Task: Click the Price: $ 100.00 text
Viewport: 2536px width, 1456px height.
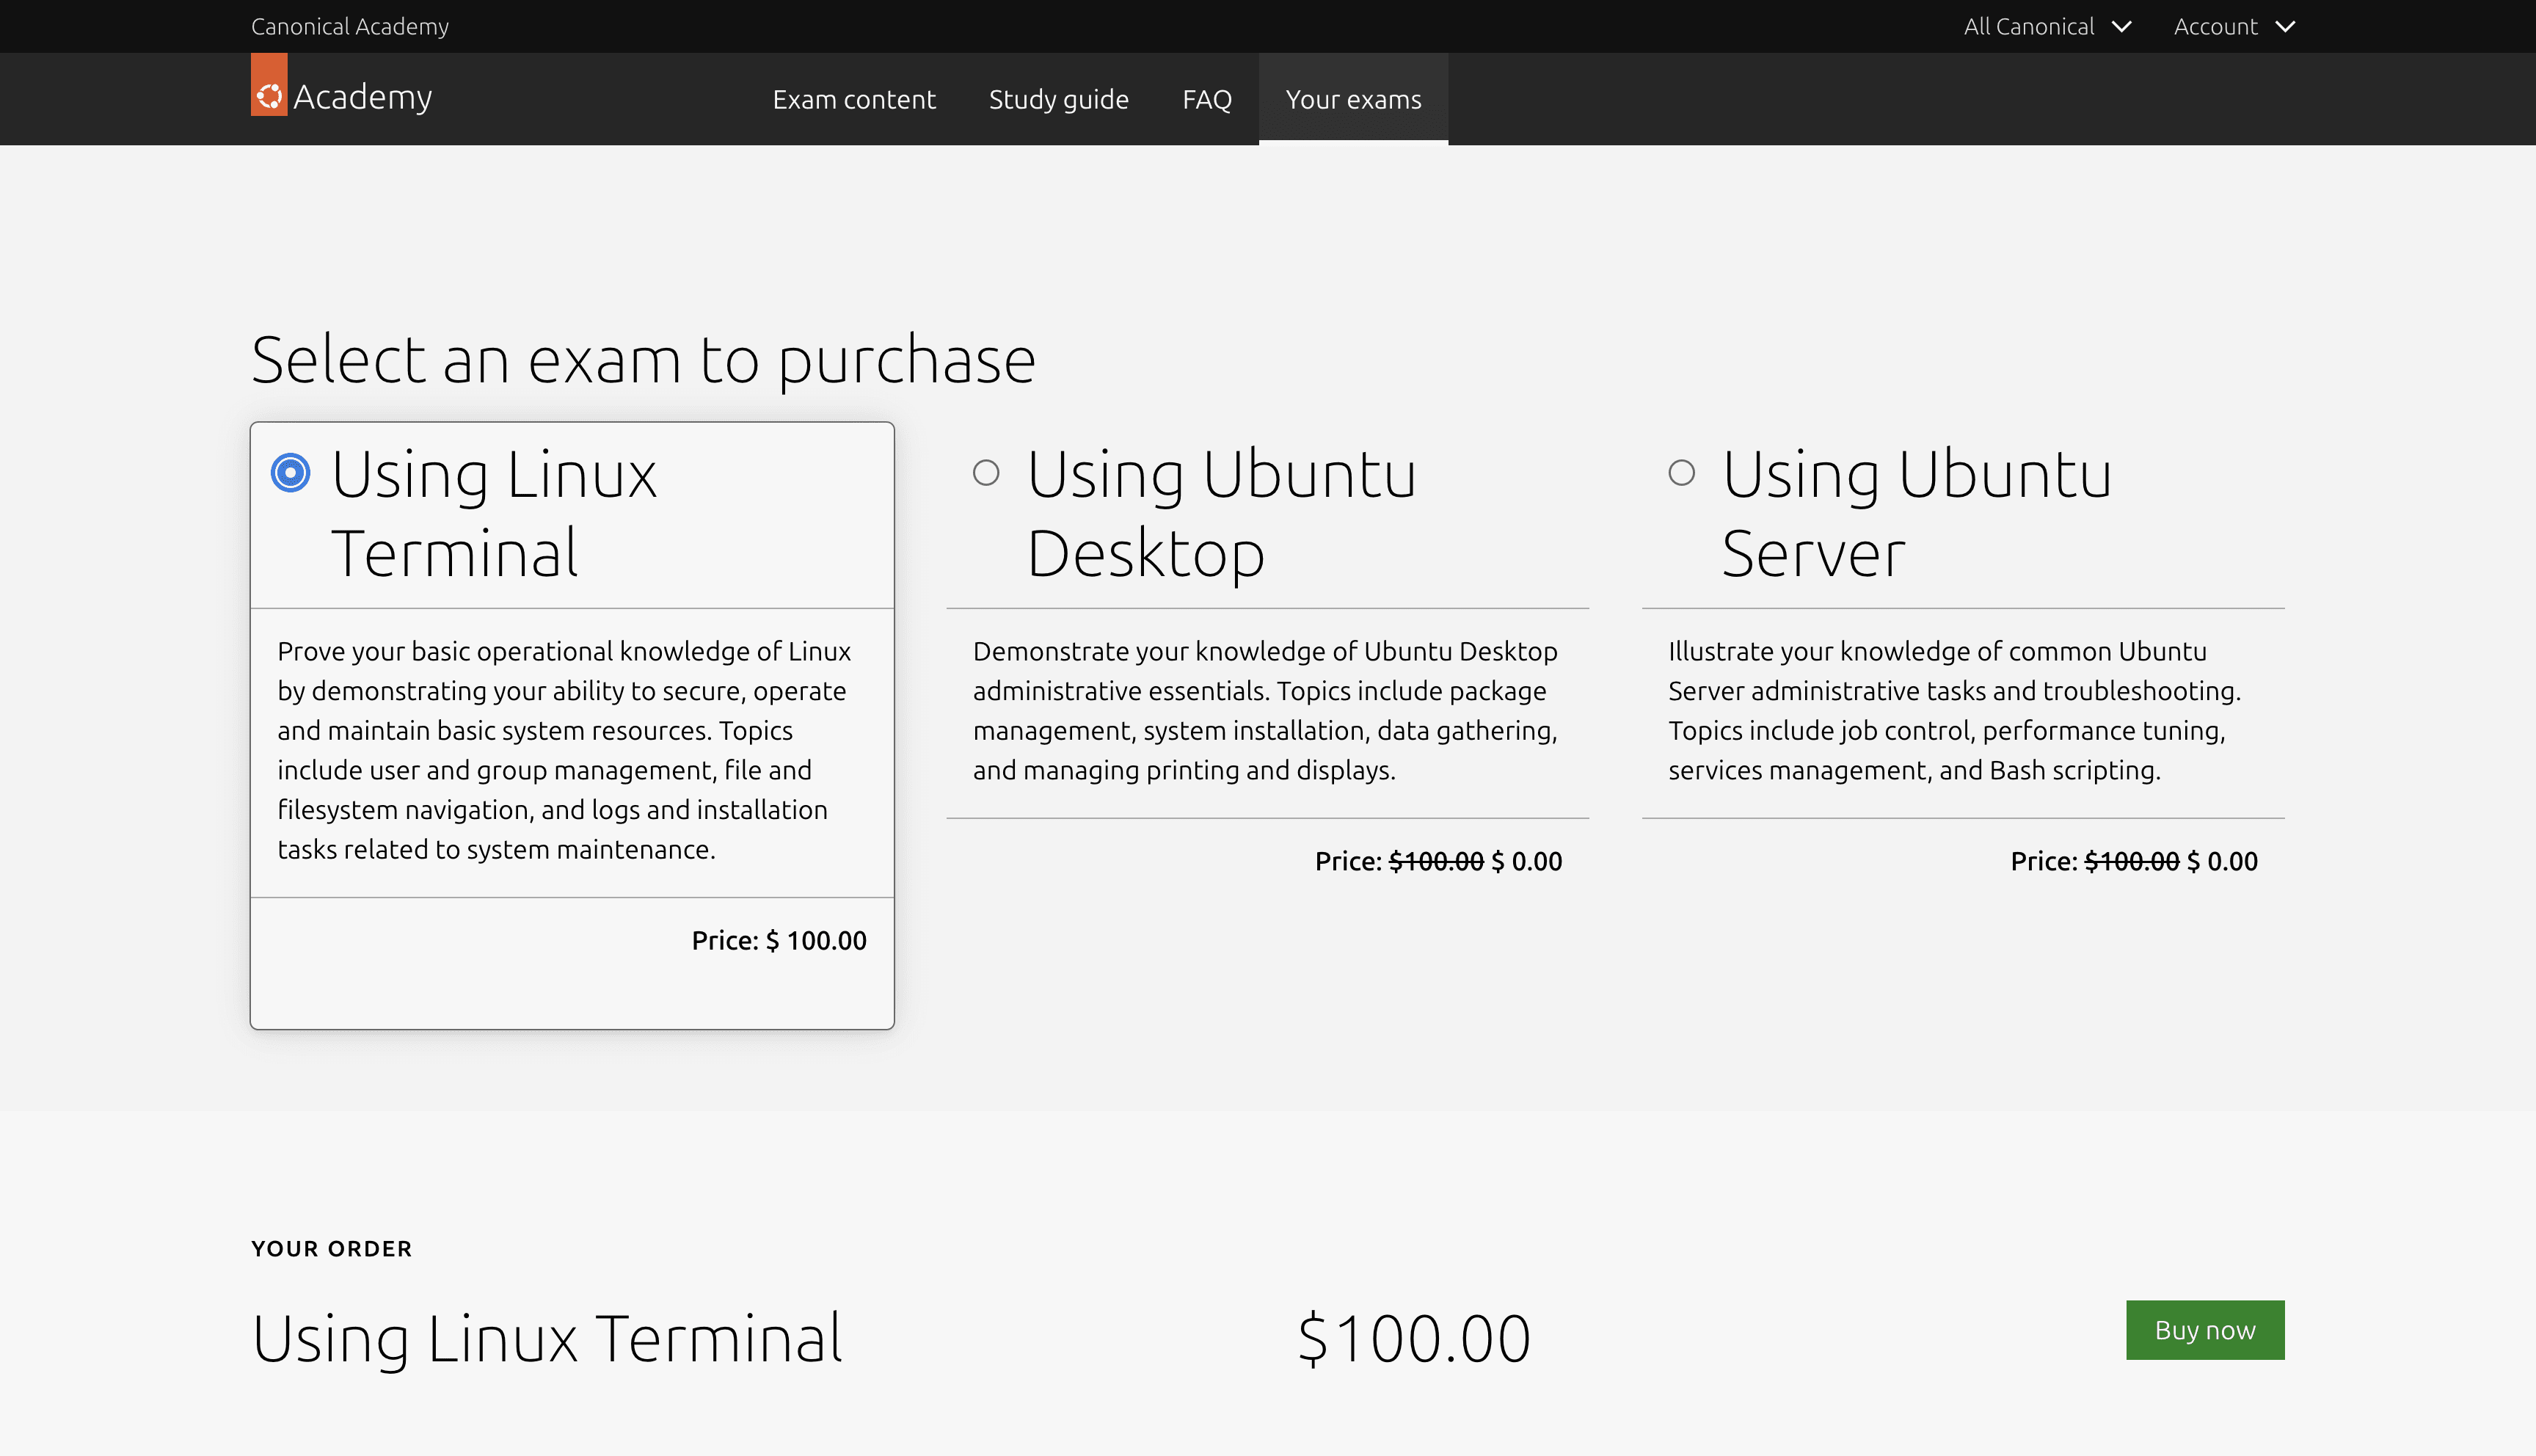Action: click(779, 941)
